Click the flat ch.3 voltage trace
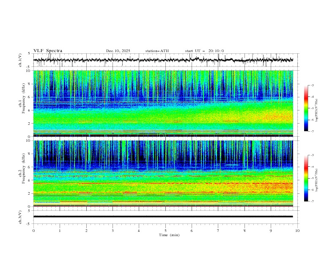Image resolution: width=335 pixels, height=259 pixels. [163, 217]
